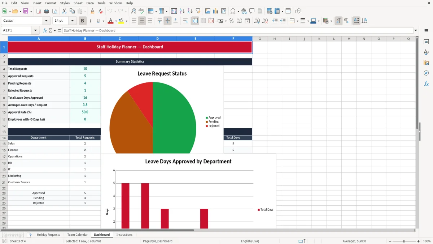Format cell as Date
Image resolution: width=433 pixels, height=244 pixels.
tap(247, 21)
